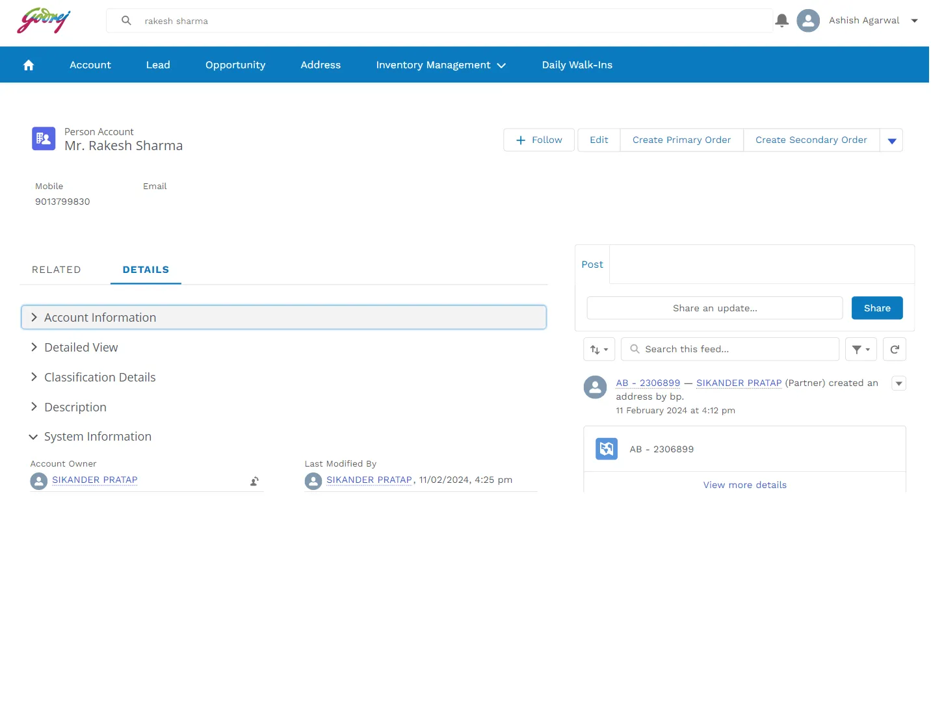Click the change owner icon beside Account Owner
The width and height of the screenshot is (931, 709).
pos(255,482)
